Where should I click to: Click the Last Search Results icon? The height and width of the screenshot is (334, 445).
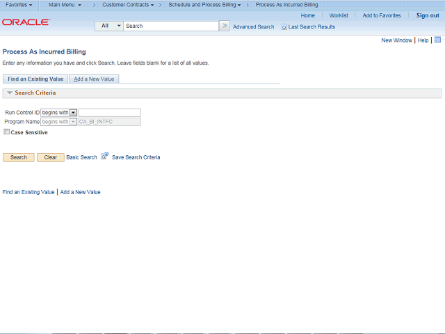tap(284, 27)
